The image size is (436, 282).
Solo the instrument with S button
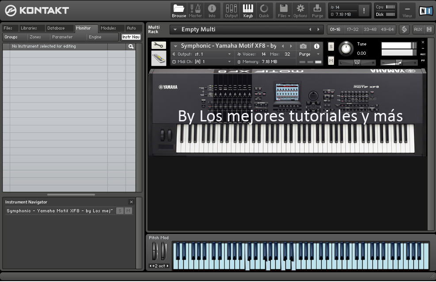click(331, 46)
